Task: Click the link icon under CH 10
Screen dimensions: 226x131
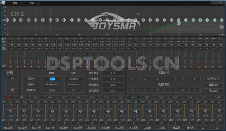Action: point(136,116)
